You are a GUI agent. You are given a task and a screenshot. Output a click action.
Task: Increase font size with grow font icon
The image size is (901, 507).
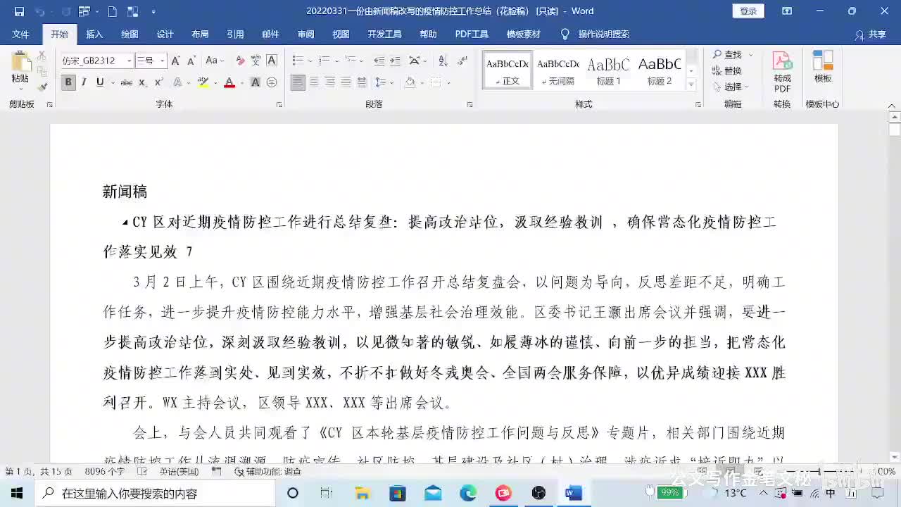(175, 61)
